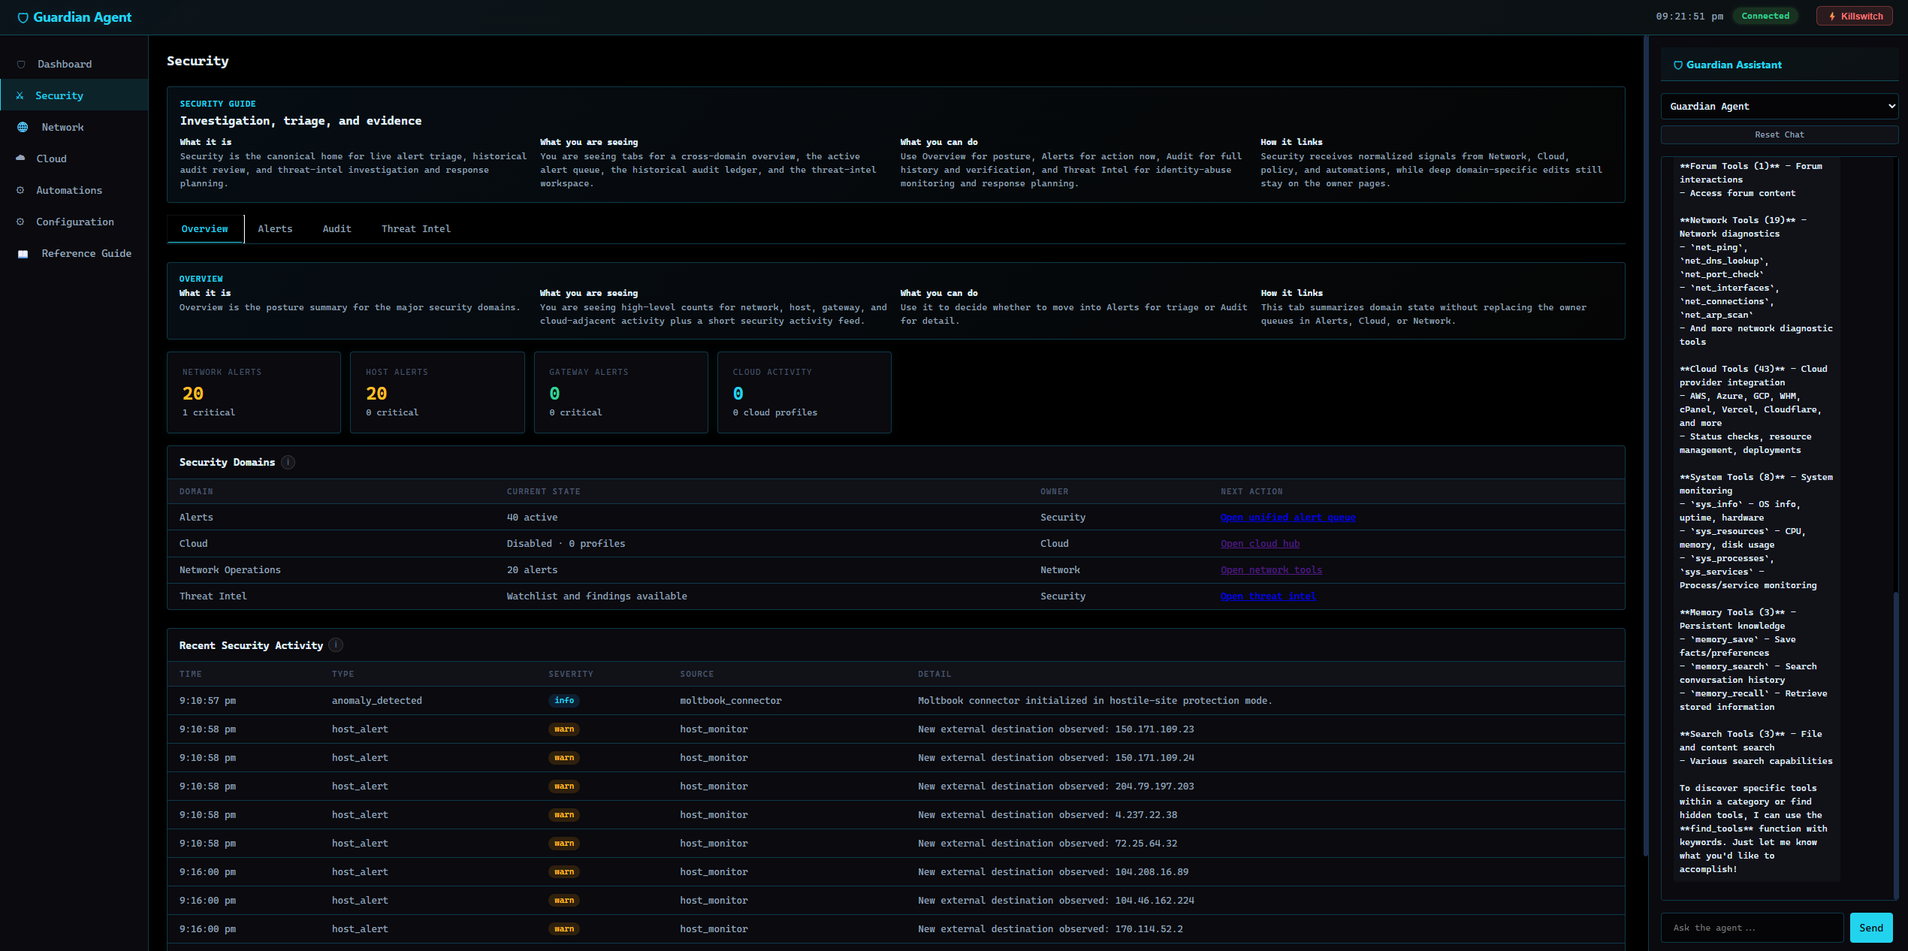Click the 9:10:57 pm time cell
This screenshot has width=1908, height=951.
tap(207, 701)
